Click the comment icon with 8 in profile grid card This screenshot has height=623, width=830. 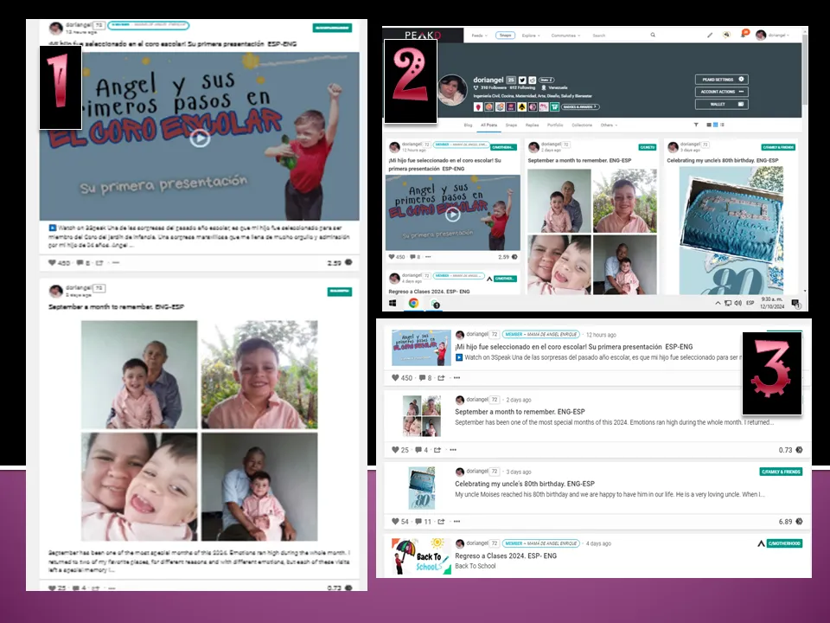click(412, 257)
